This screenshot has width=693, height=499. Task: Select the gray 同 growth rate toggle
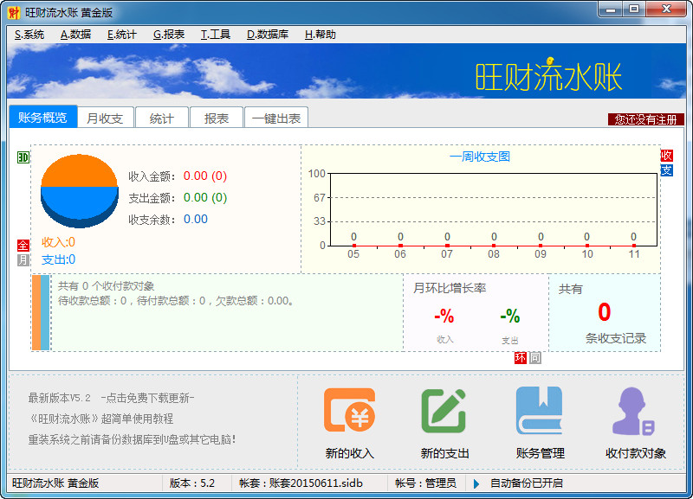[535, 358]
